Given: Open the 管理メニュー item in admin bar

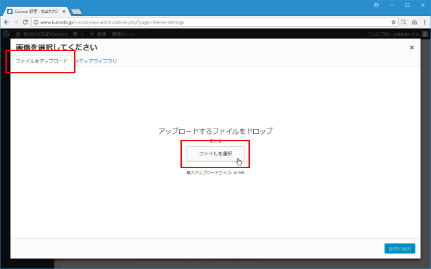Looking at the screenshot, I should click(125, 34).
